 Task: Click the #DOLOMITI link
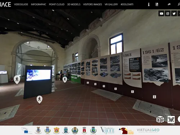127,4
